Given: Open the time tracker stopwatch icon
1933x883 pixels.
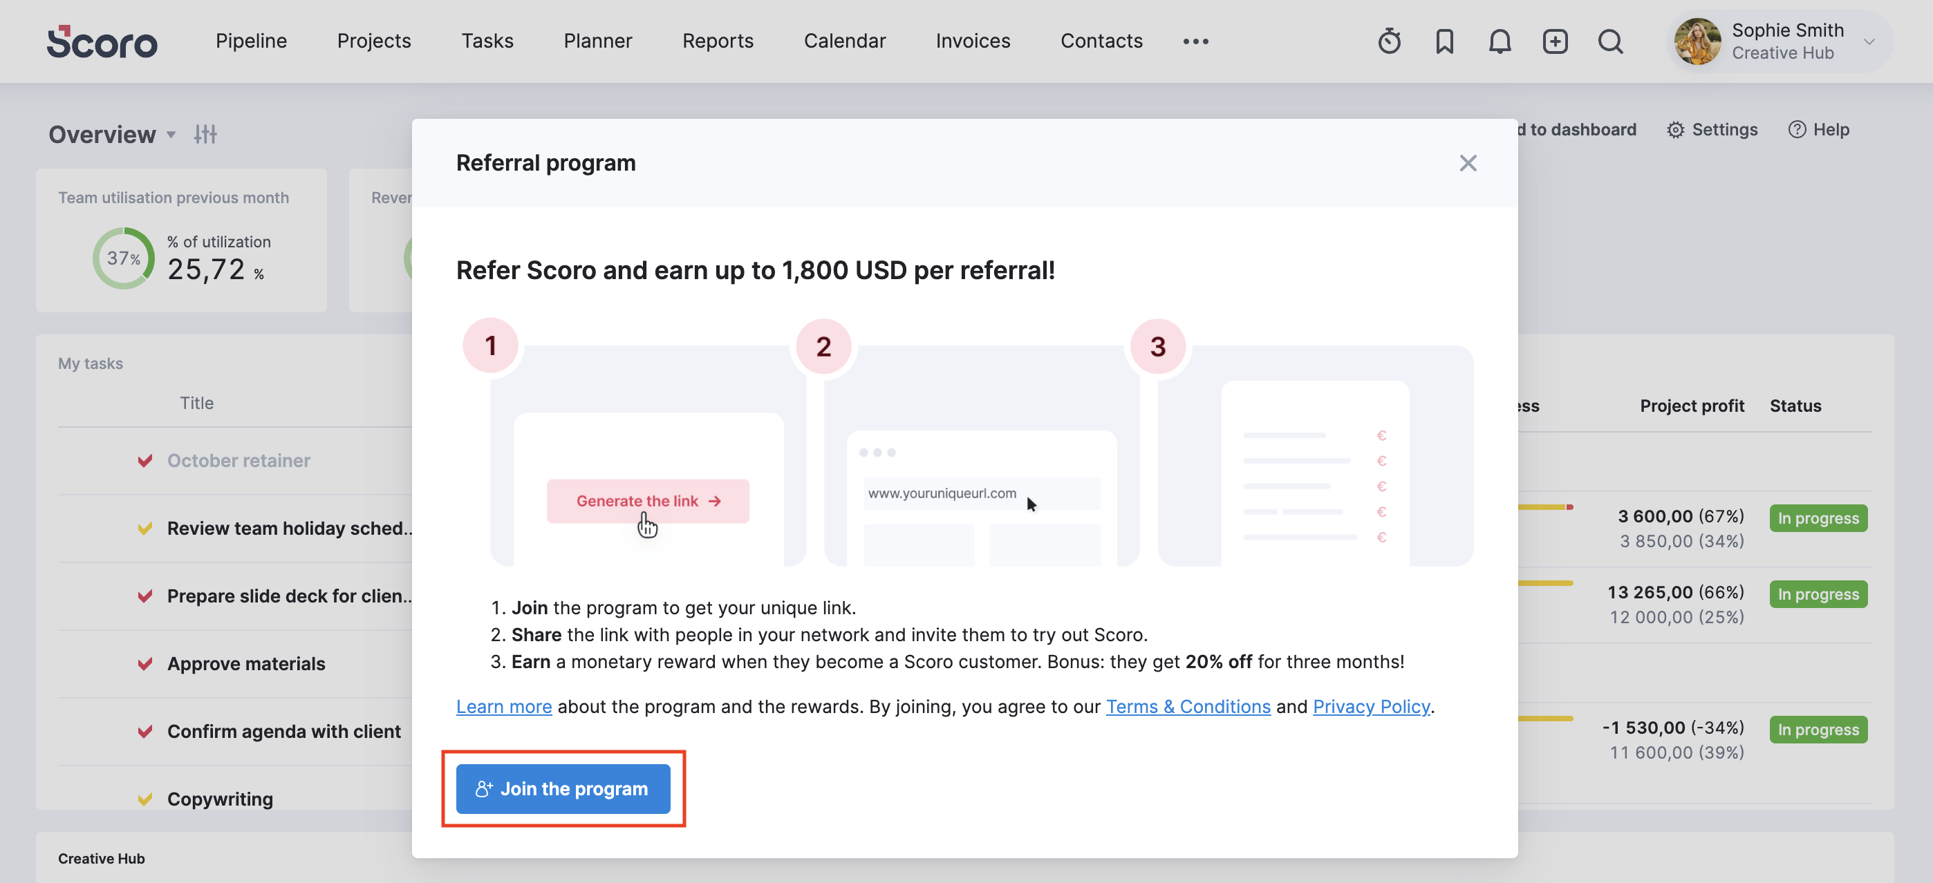Looking at the screenshot, I should click(x=1389, y=41).
